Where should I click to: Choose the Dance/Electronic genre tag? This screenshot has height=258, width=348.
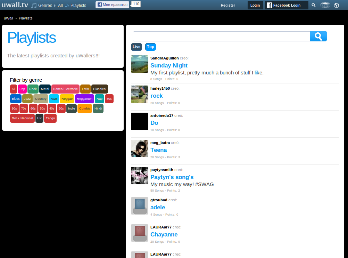pos(65,89)
